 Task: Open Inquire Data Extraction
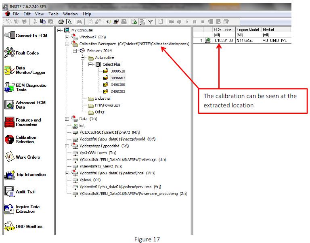coord(22,209)
